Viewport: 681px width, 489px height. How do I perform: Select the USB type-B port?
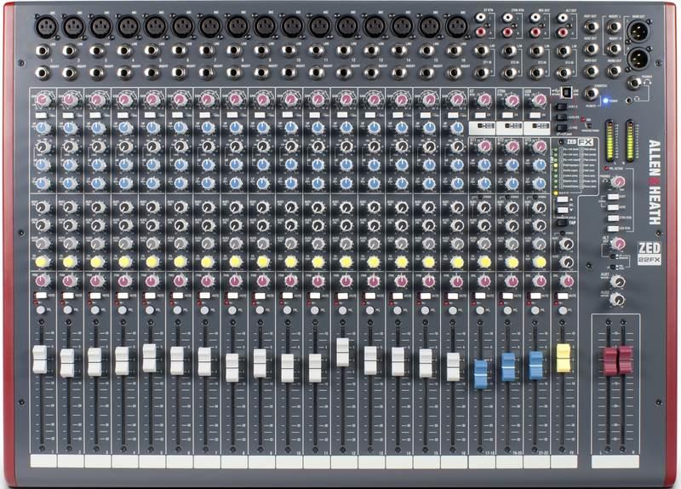(x=566, y=92)
